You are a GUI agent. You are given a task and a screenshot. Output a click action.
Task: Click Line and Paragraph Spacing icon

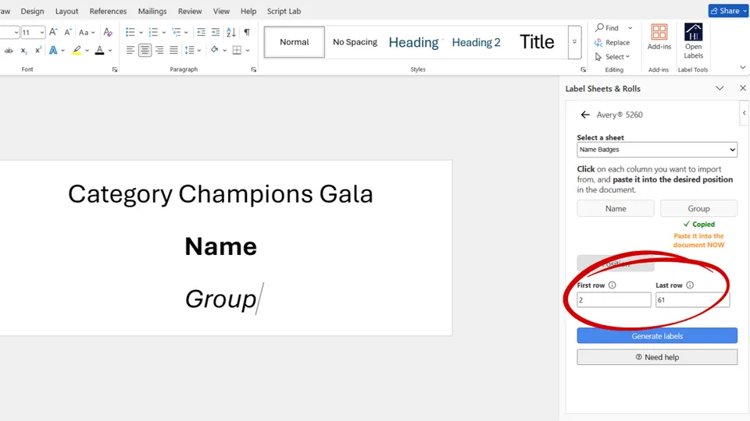[x=190, y=50]
